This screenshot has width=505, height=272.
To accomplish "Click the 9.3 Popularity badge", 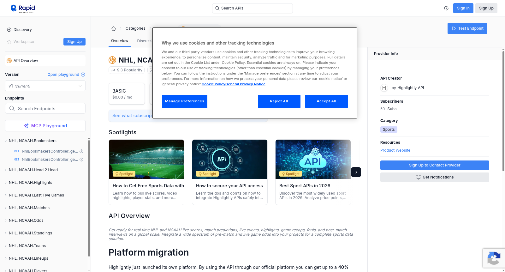I will 127,70.
